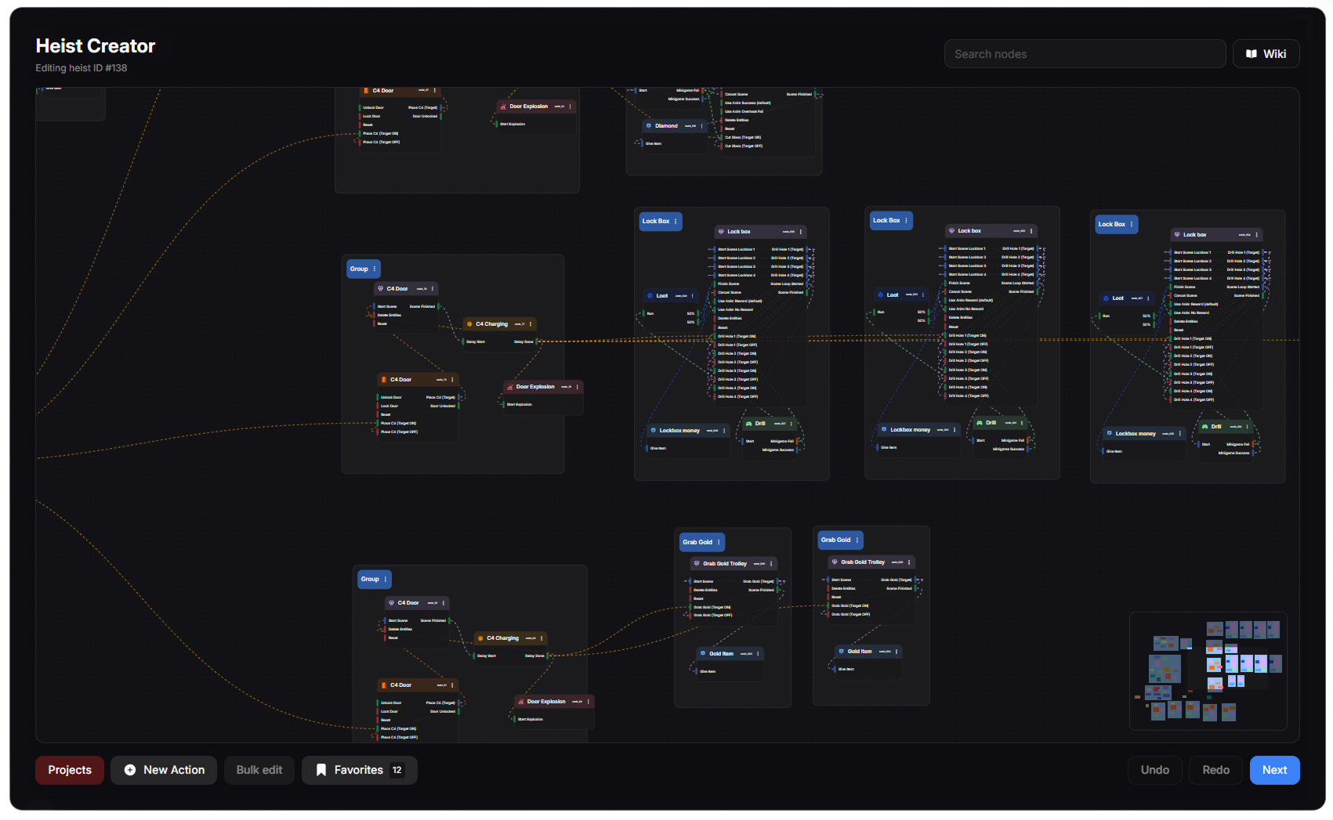Click the plus icon on New Action

click(x=130, y=770)
